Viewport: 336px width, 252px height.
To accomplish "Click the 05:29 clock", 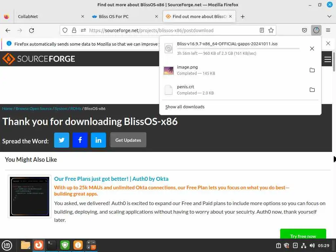I will [323, 245].
